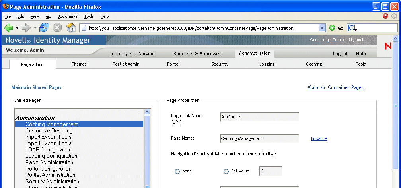Viewport: 401px width, 188px height.
Task: Click the browser Back arrow button
Action: (x=9, y=28)
